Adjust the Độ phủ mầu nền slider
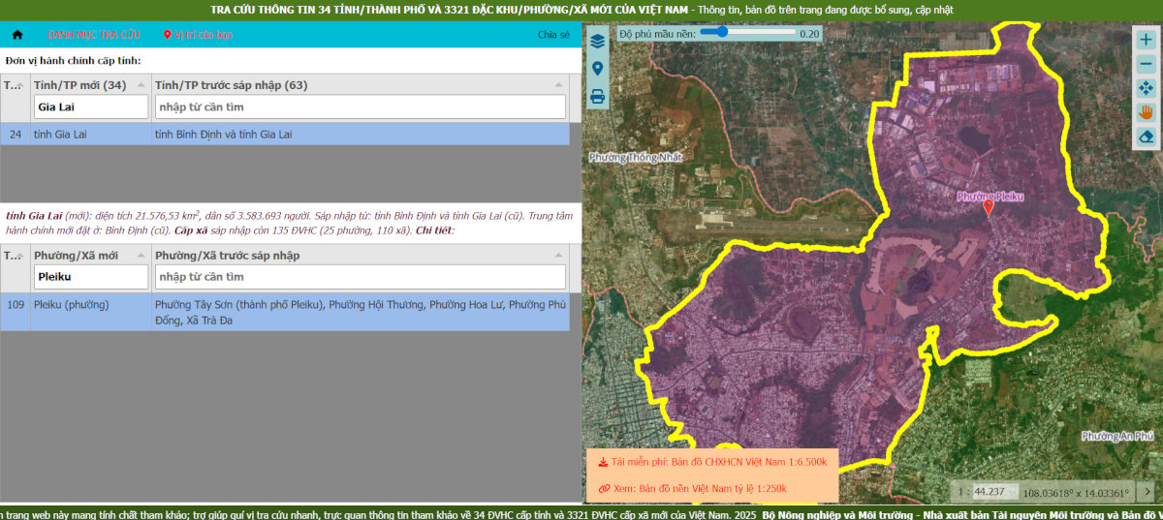 [749, 32]
